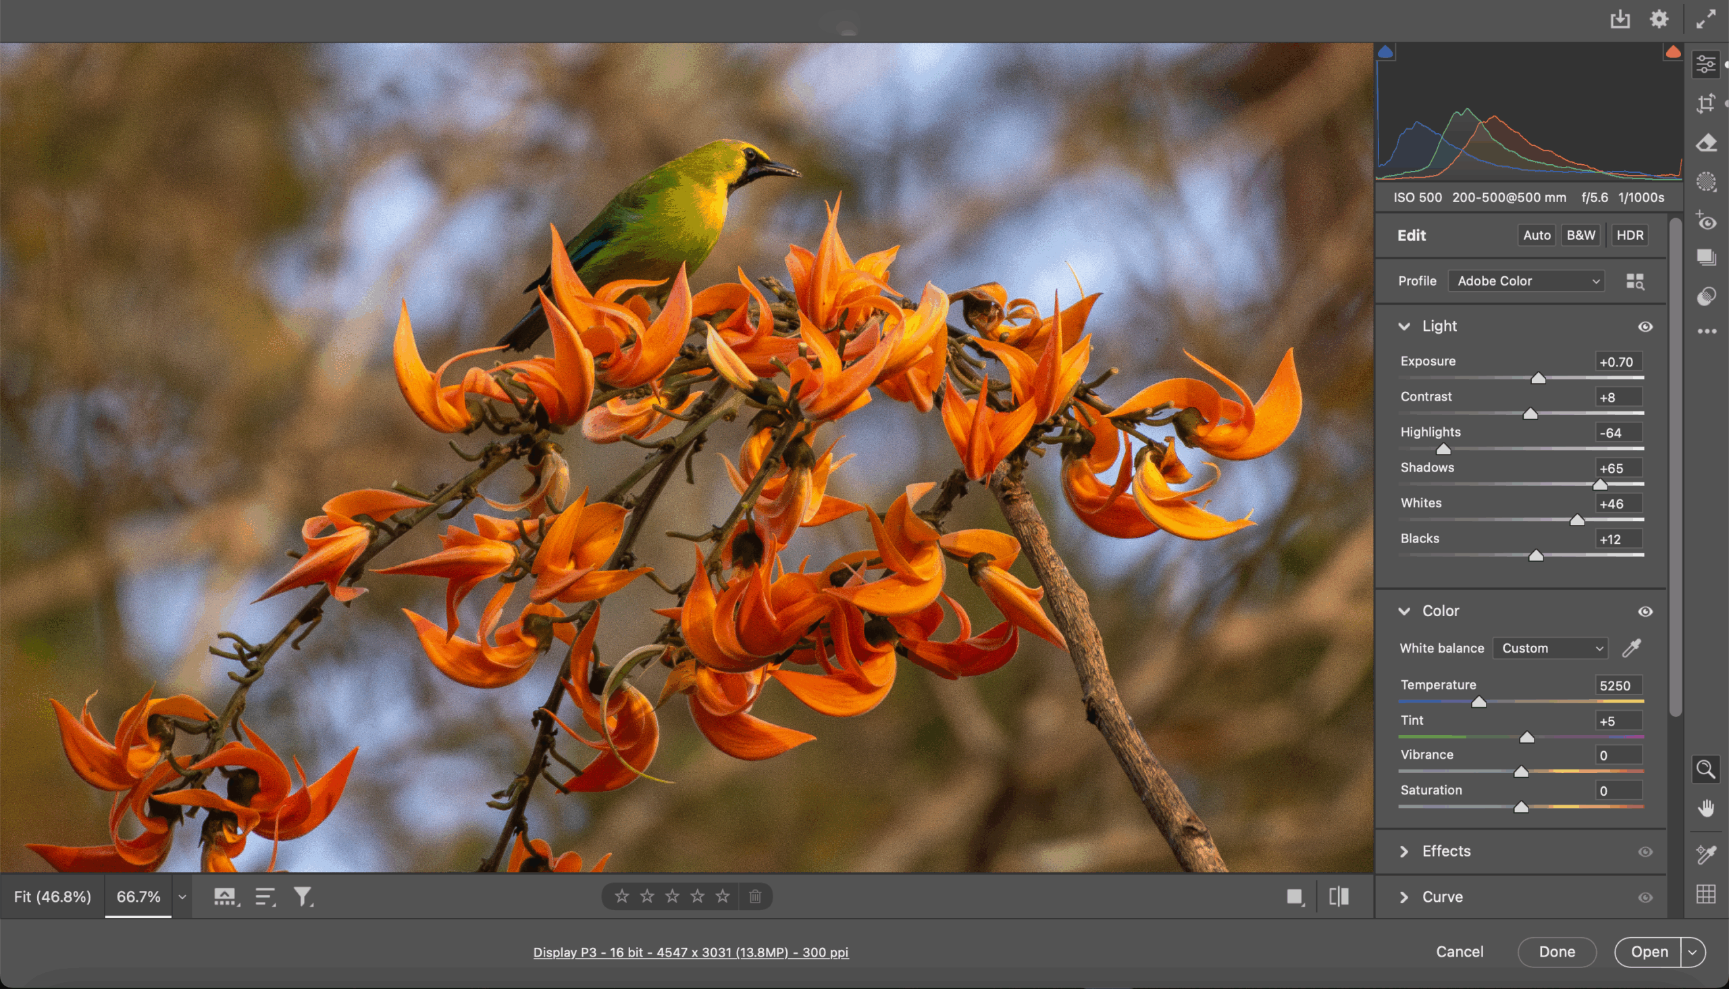Open the Profile Adobe Color dropdown
The width and height of the screenshot is (1729, 989).
[x=1526, y=281]
